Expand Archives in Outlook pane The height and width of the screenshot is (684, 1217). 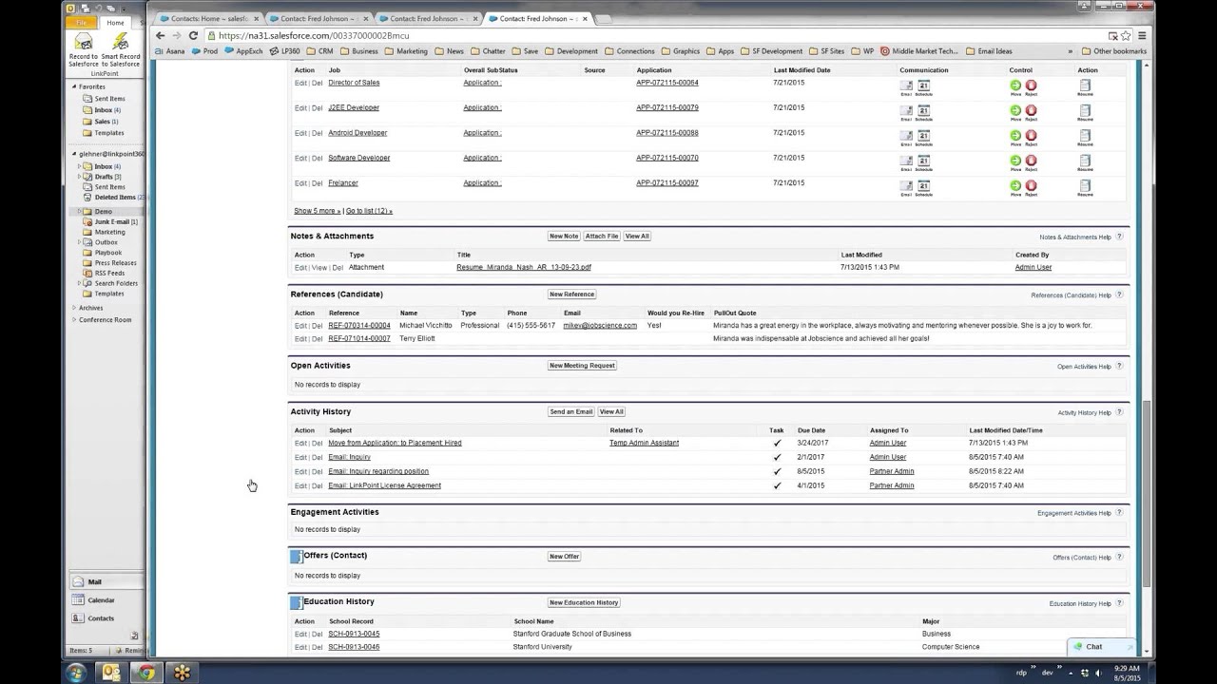click(74, 308)
